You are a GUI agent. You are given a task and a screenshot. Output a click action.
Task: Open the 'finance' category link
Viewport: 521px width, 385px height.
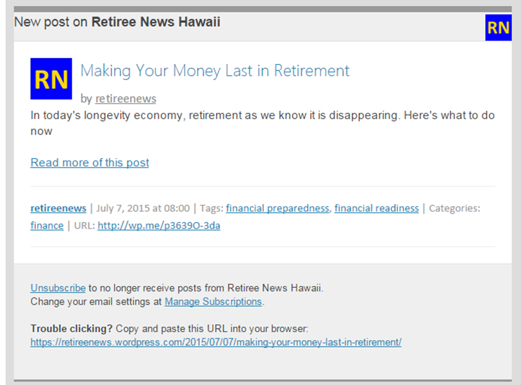47,225
